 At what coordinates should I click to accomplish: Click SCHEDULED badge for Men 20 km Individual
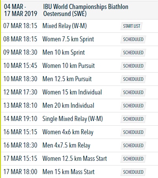133,106
